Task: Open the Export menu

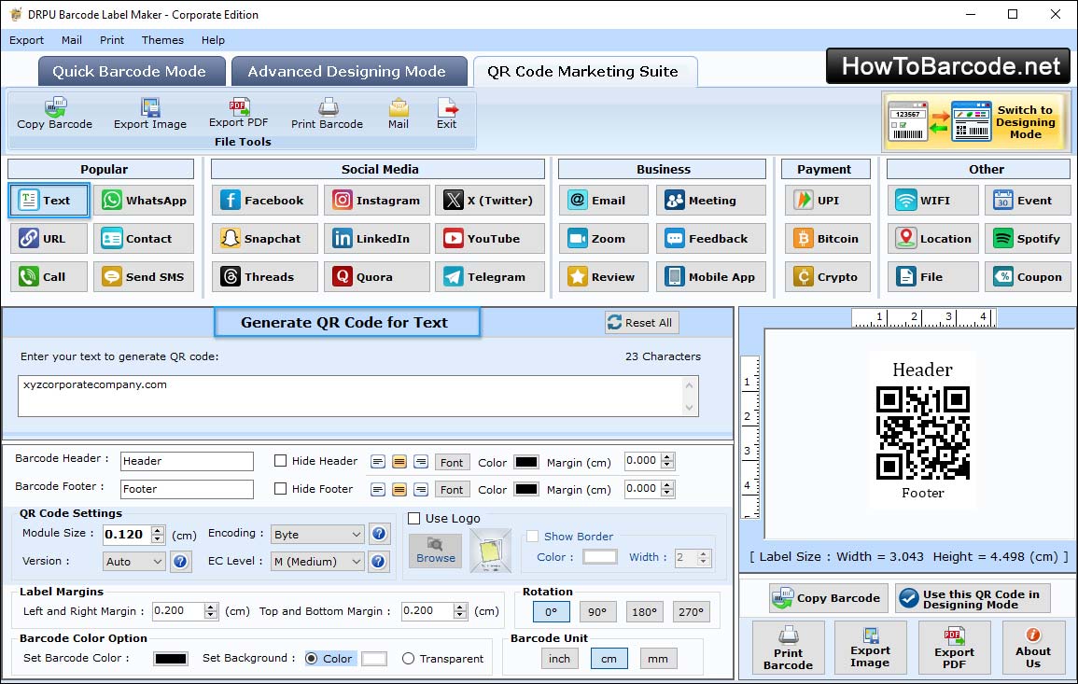Action: pos(27,40)
